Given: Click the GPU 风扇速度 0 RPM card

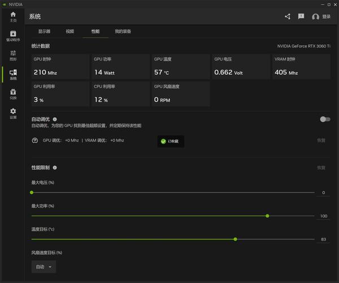Looking at the screenshot, I should 181,94.
